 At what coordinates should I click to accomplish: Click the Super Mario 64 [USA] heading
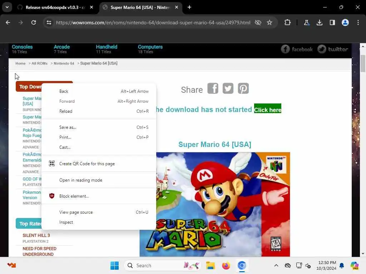215,144
